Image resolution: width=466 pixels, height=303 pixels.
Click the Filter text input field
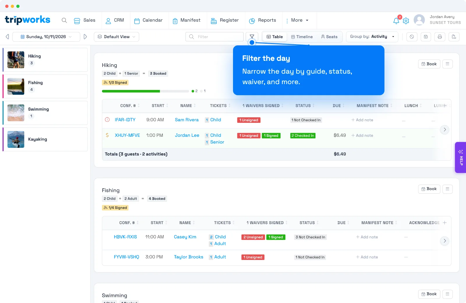tap(215, 37)
